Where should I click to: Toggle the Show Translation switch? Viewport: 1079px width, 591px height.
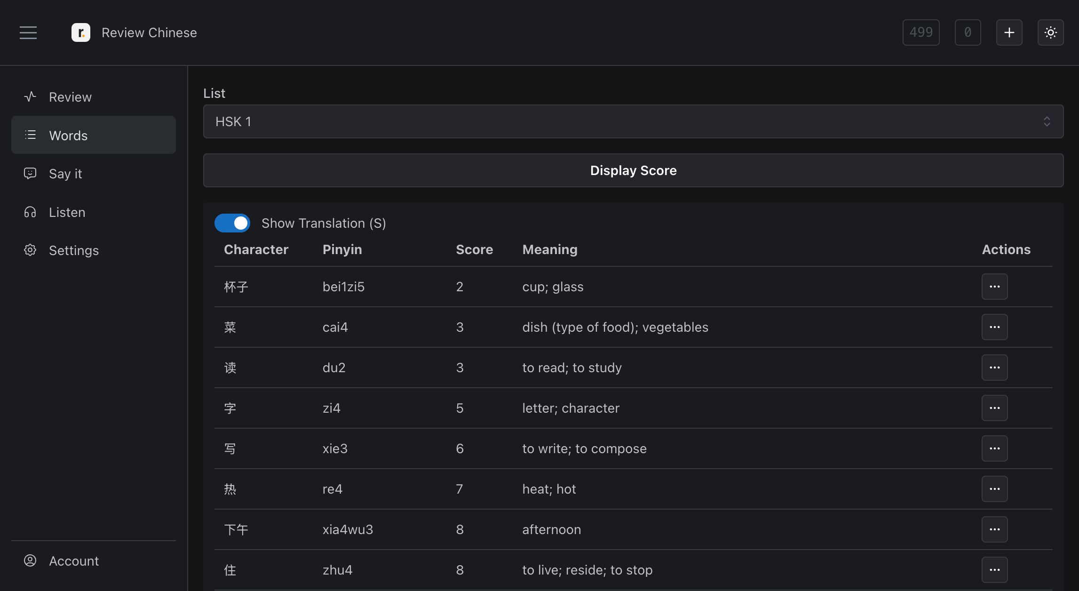[x=232, y=223]
